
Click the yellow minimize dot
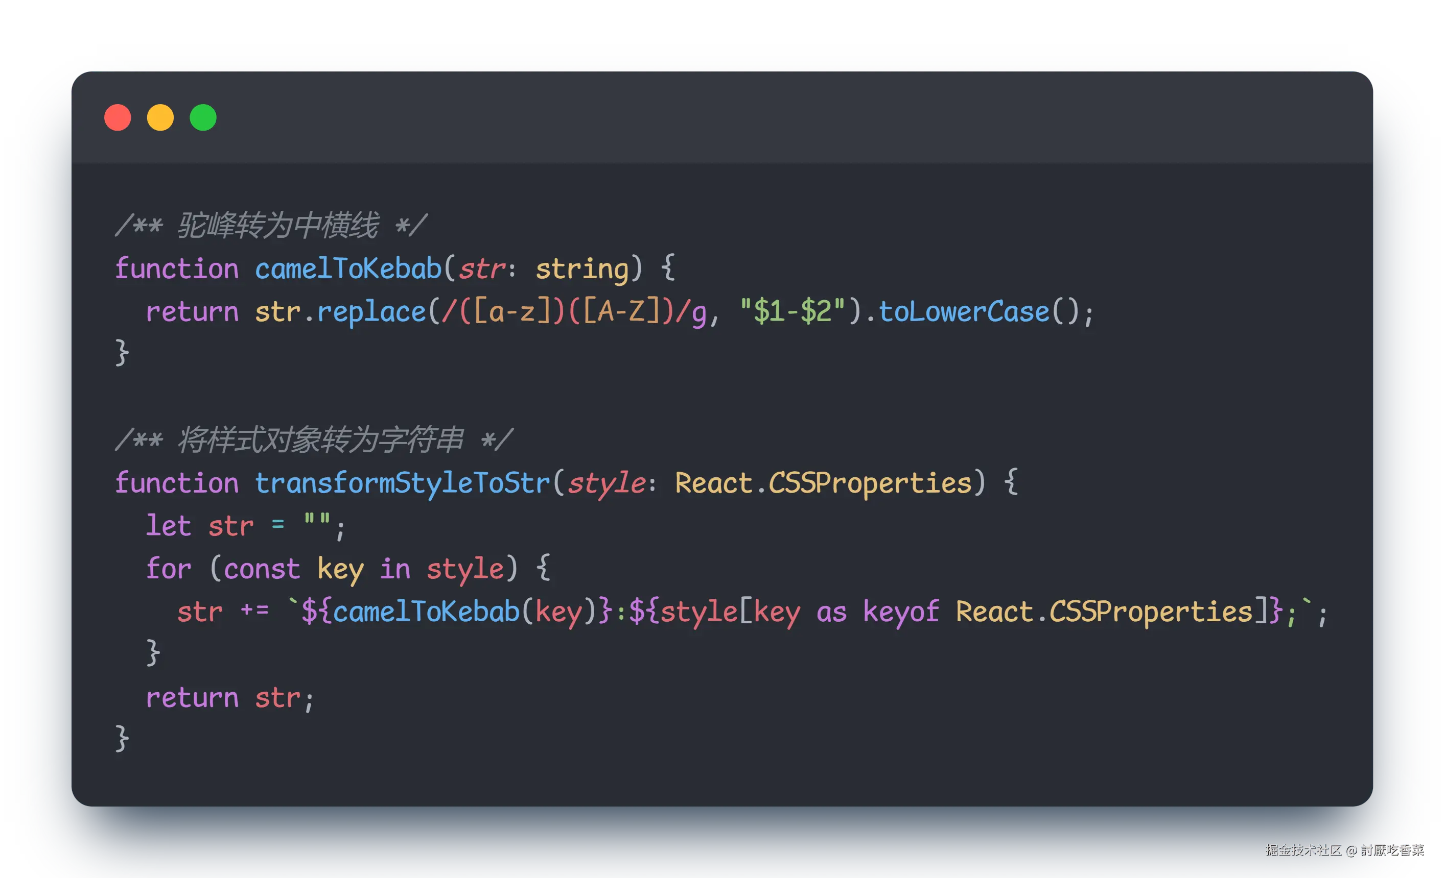(x=160, y=117)
